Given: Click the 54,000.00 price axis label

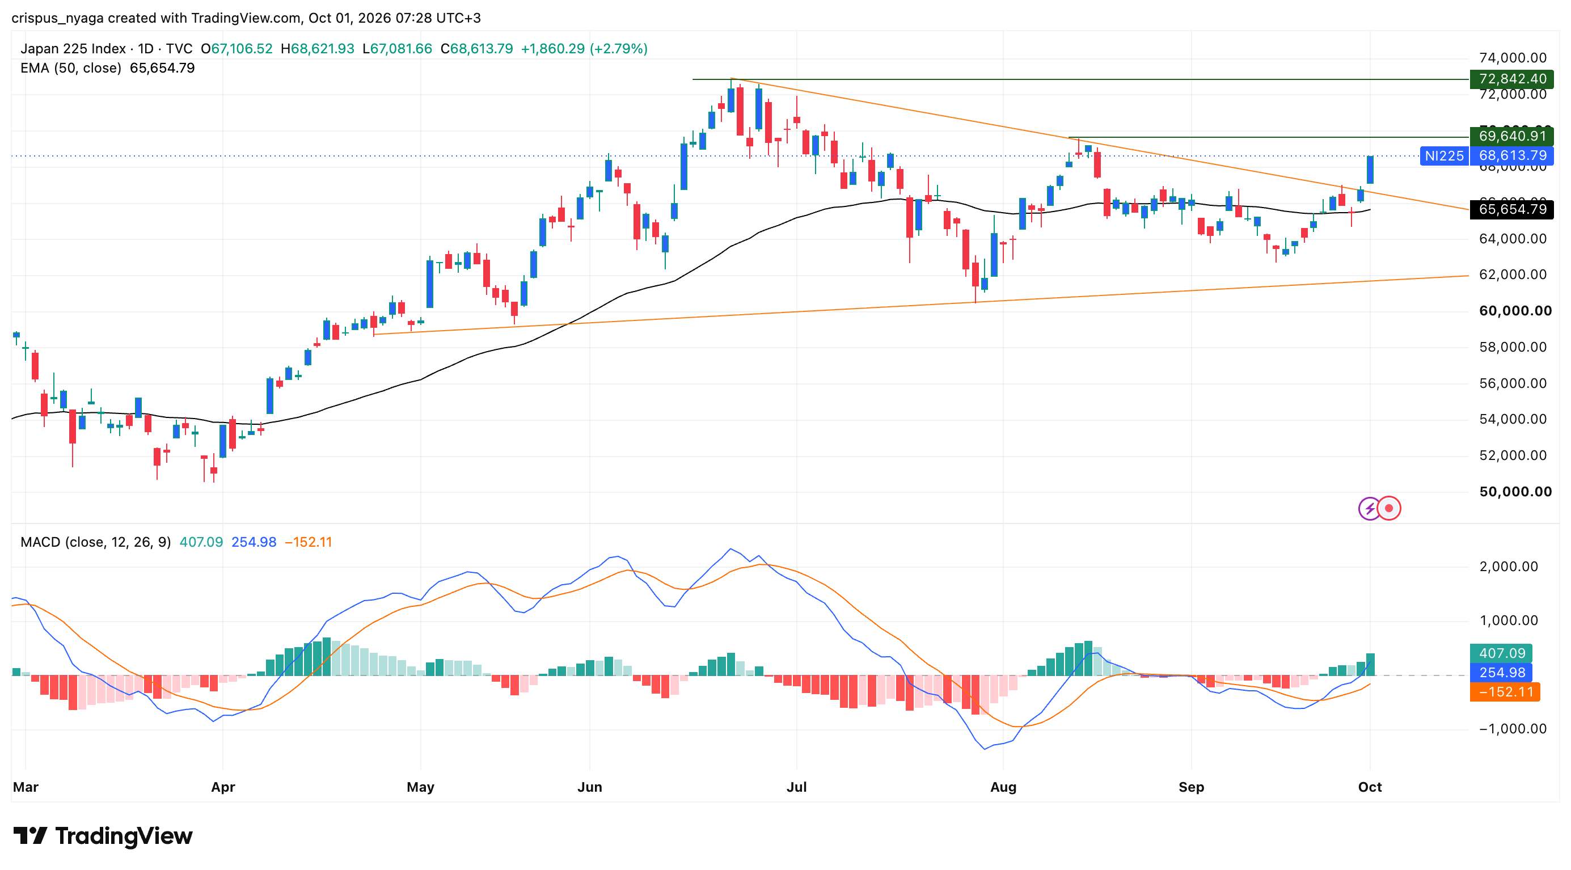Looking at the screenshot, I should [x=1513, y=420].
